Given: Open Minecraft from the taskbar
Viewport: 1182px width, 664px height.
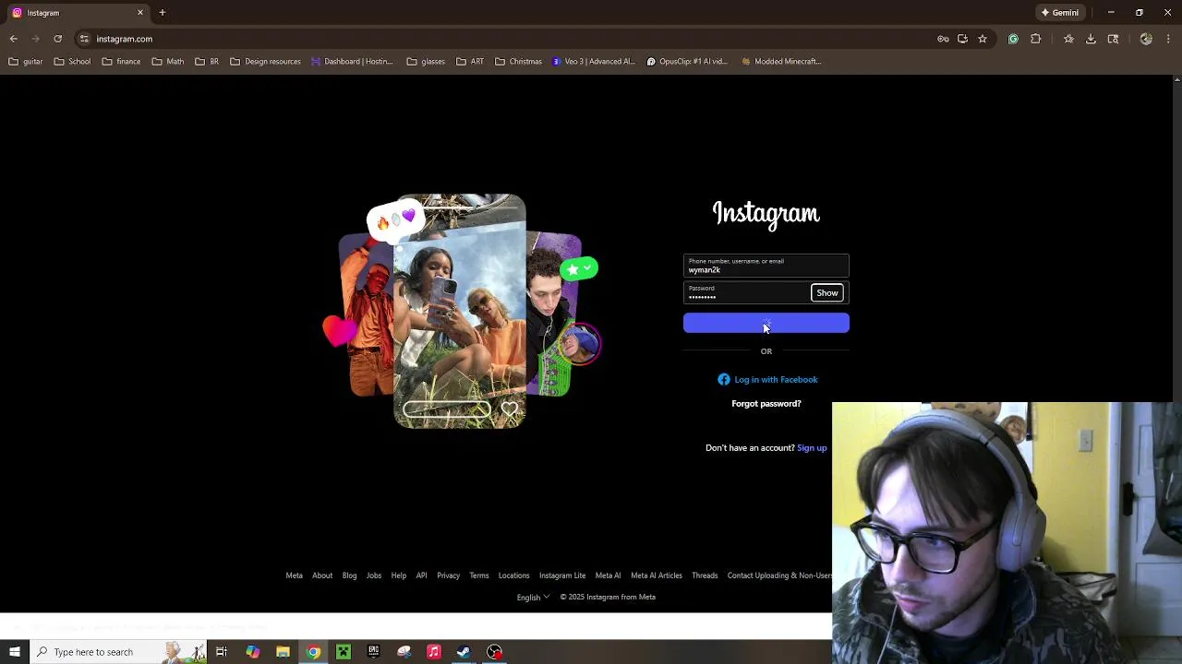Looking at the screenshot, I should (x=343, y=652).
